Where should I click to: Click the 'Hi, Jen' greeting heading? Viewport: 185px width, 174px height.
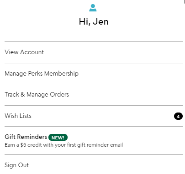tap(94, 21)
